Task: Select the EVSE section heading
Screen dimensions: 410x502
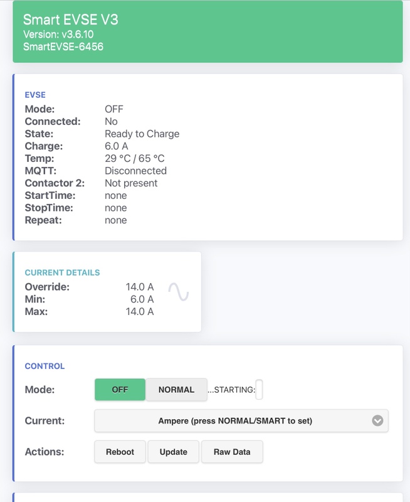Action: click(35, 95)
